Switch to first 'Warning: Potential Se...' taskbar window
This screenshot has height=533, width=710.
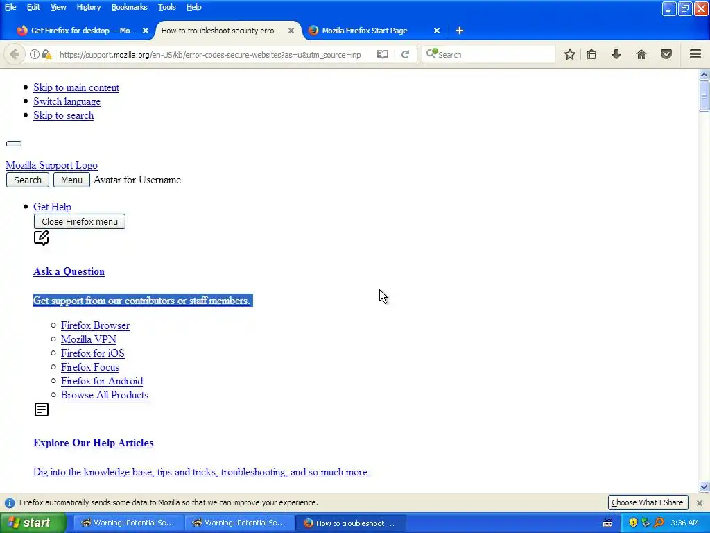click(x=128, y=523)
